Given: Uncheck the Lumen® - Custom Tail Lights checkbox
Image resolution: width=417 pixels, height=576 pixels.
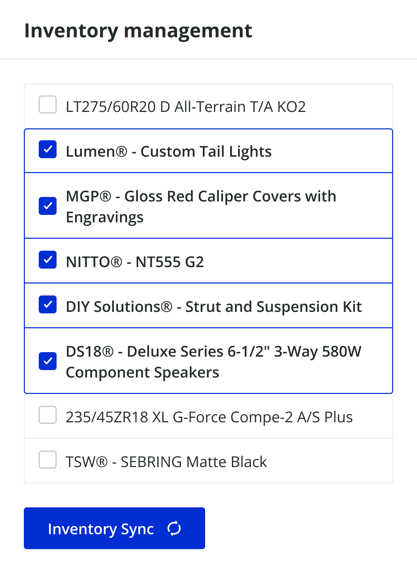Looking at the screenshot, I should (47, 149).
